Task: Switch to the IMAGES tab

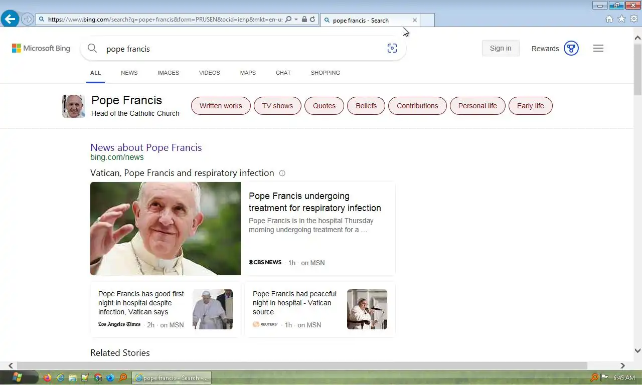Action: tap(168, 73)
